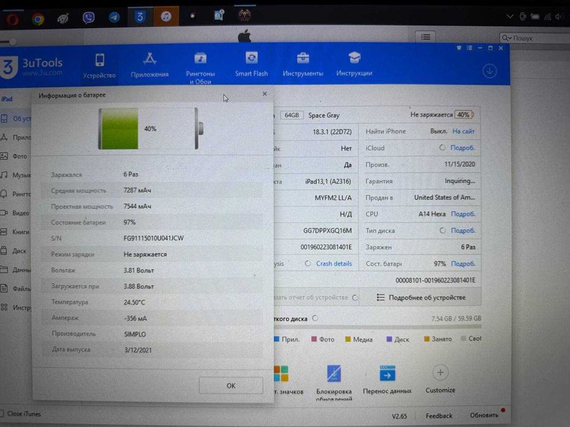Close the Информация о батарее dialog
The image size is (570, 427).
pyautogui.click(x=265, y=94)
